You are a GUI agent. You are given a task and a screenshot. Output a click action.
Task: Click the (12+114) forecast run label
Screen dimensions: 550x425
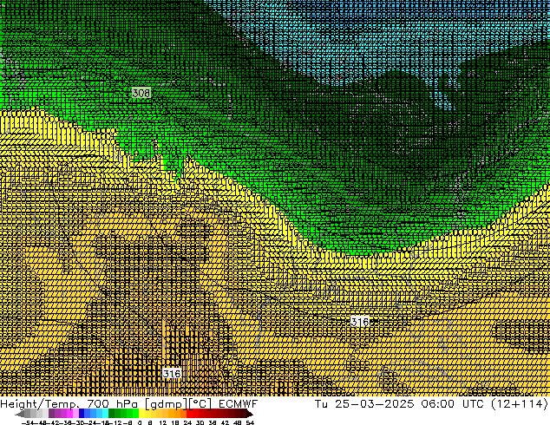[x=520, y=403]
